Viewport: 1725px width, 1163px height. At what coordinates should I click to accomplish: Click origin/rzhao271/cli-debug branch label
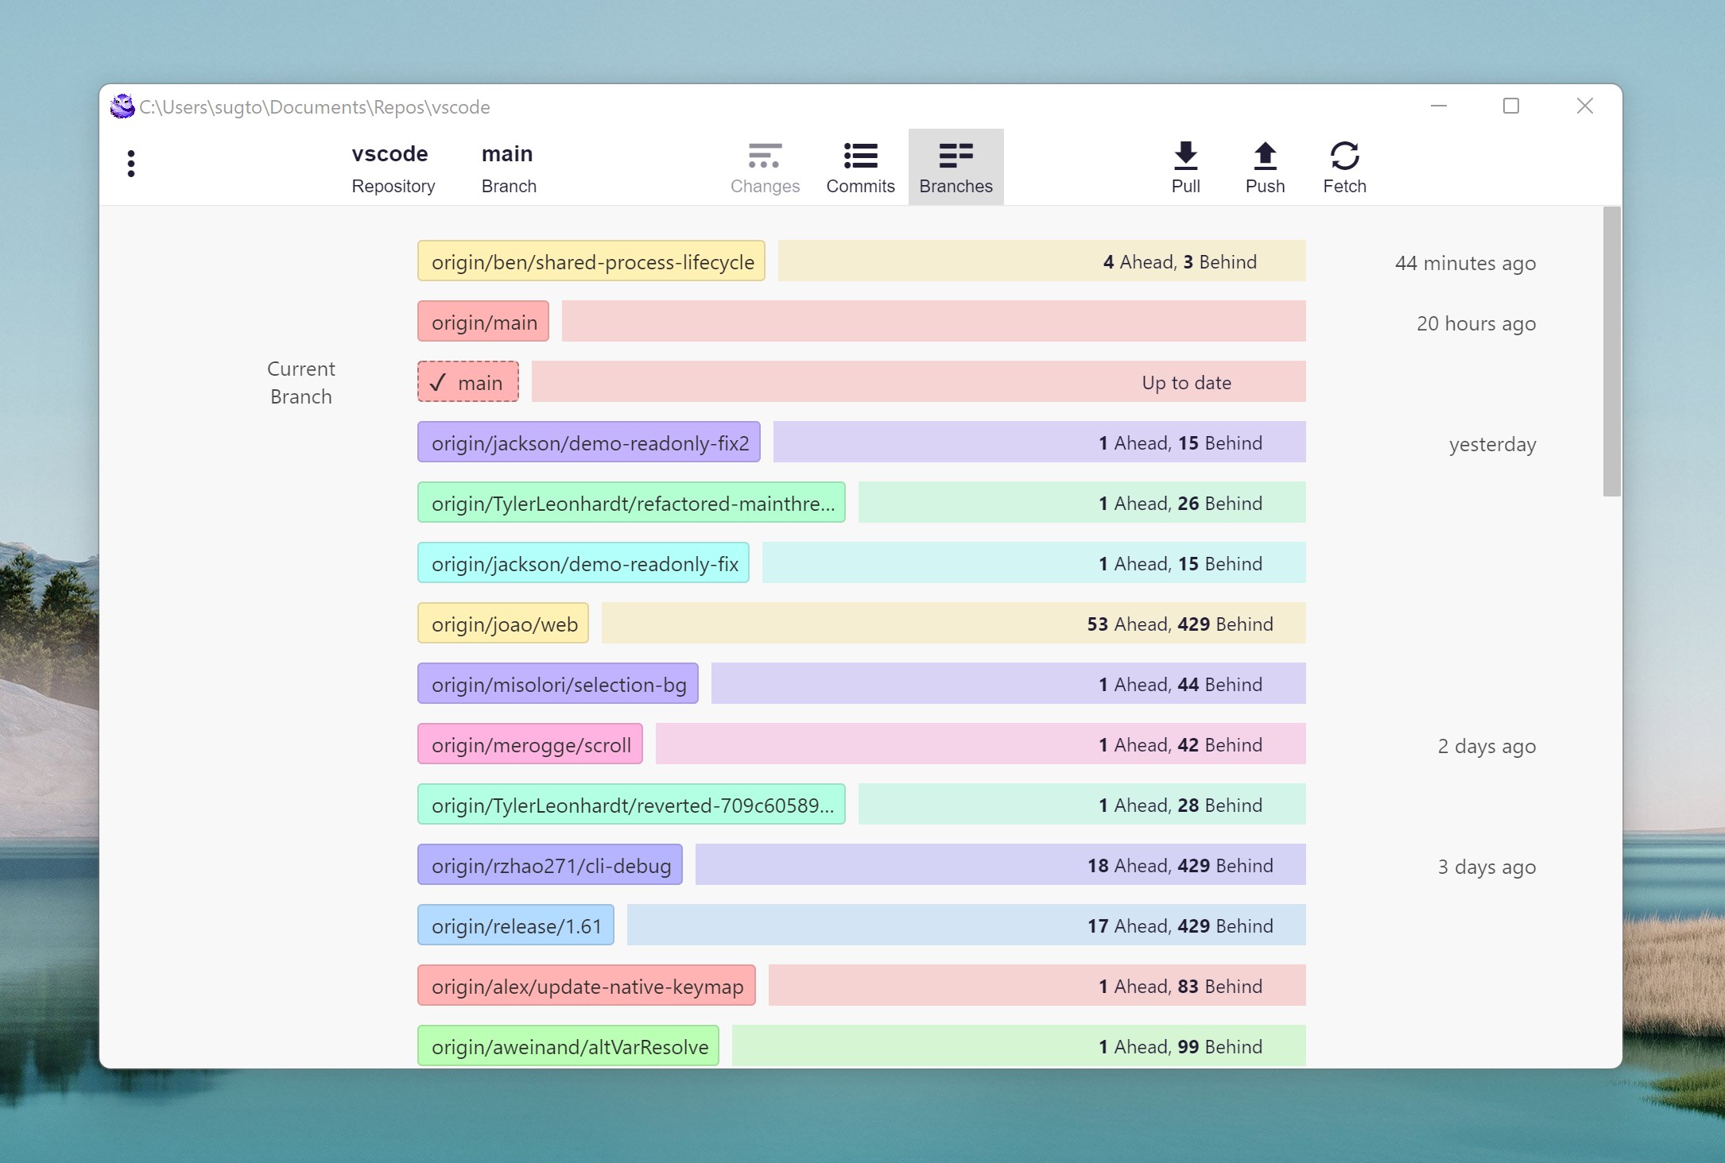point(550,865)
